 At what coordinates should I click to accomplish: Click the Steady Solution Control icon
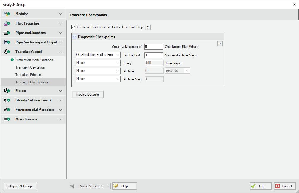pos(7,100)
